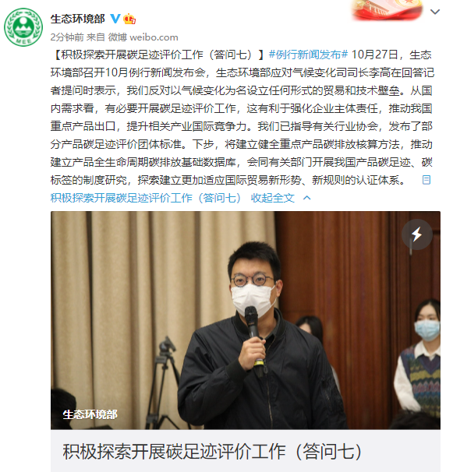The width and height of the screenshot is (453, 472).
Task: Open the press conference photo thumbnail
Action: 246,320
